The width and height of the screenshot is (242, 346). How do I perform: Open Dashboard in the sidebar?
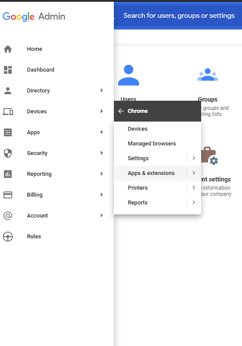41,70
